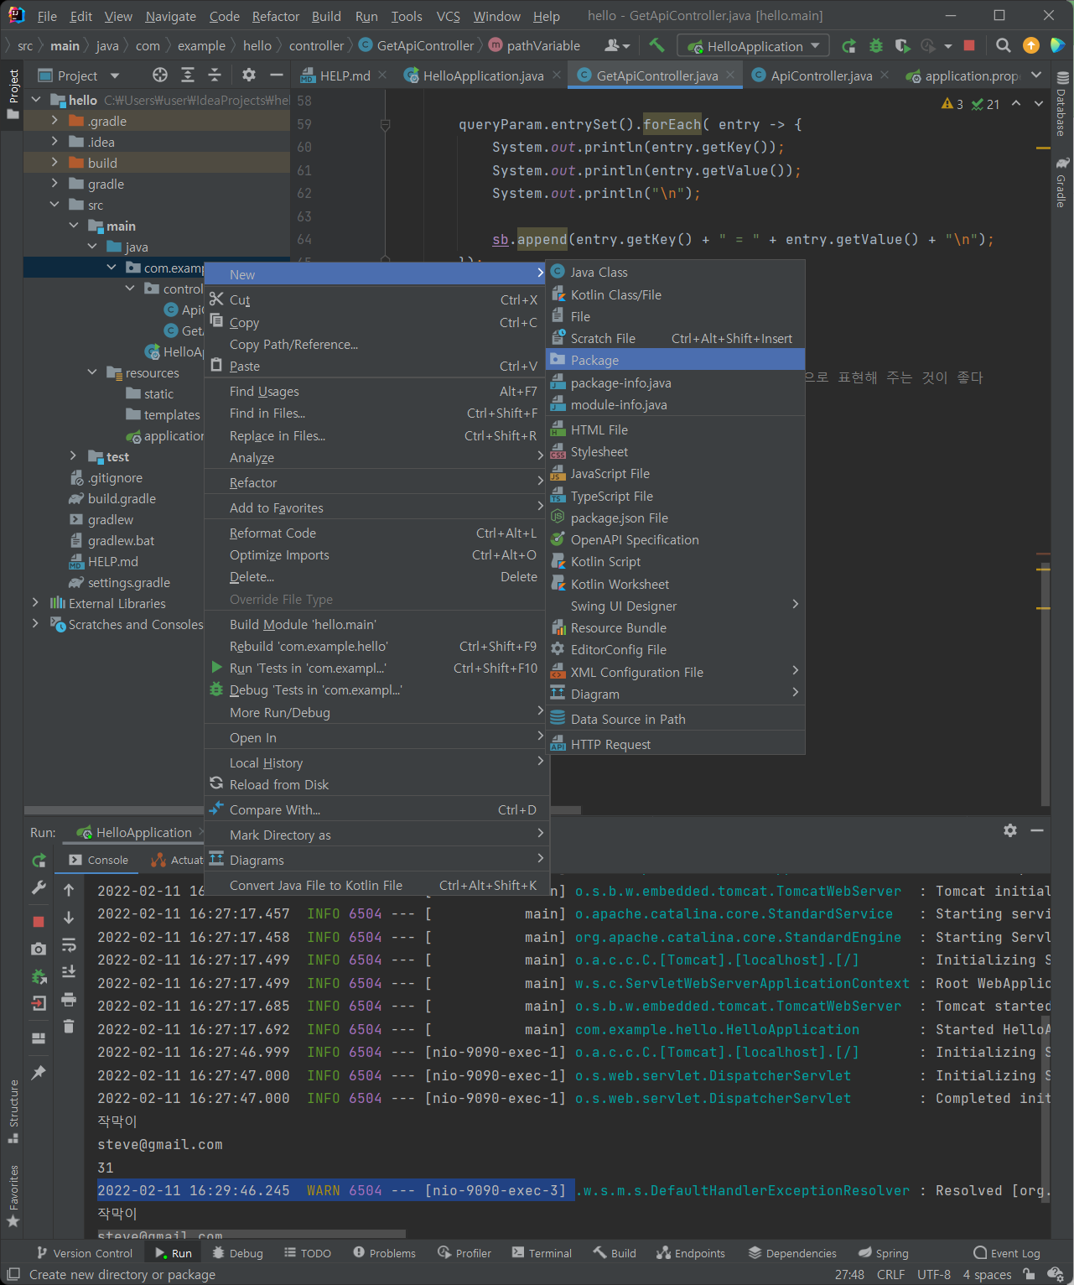The image size is (1074, 1285).
Task: Open the Database tool window
Action: pyautogui.click(x=1062, y=104)
